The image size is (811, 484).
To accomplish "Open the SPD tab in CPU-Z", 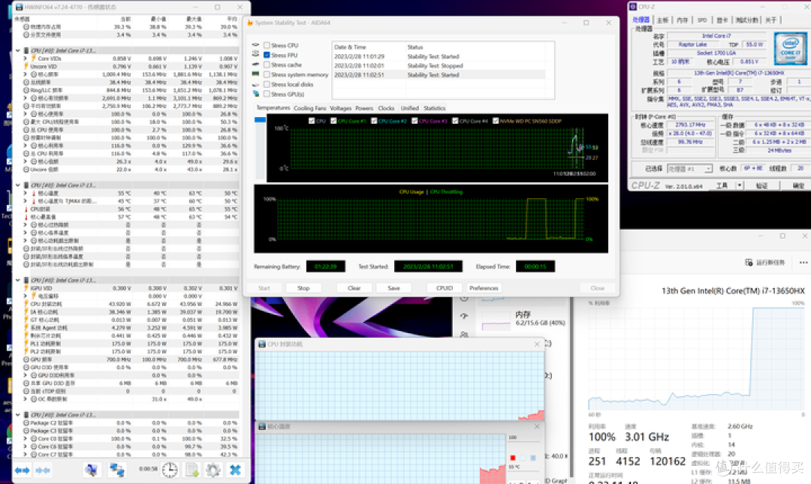I will tap(702, 20).
